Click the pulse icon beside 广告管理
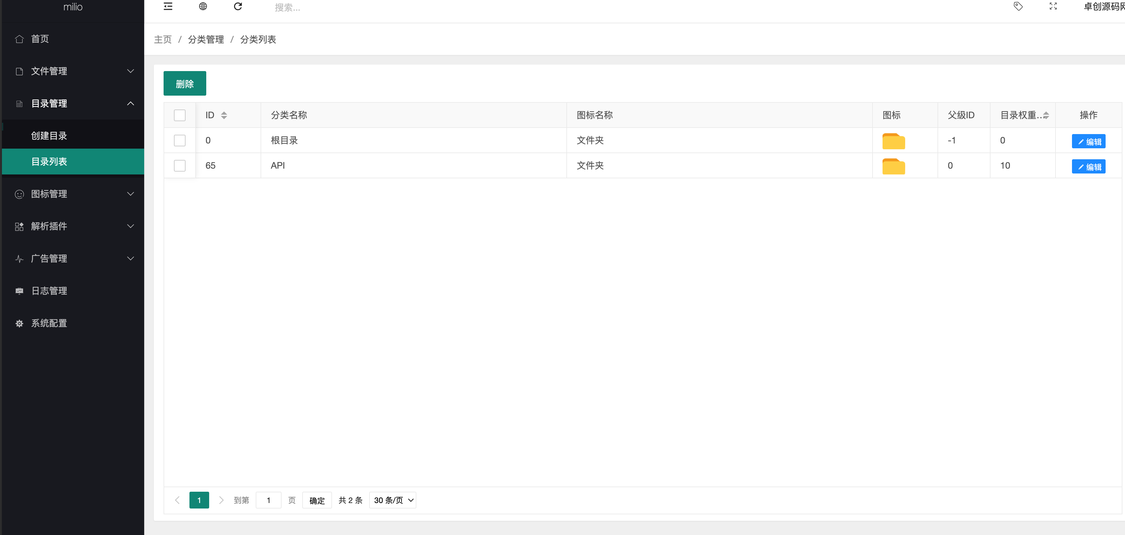 click(19, 259)
